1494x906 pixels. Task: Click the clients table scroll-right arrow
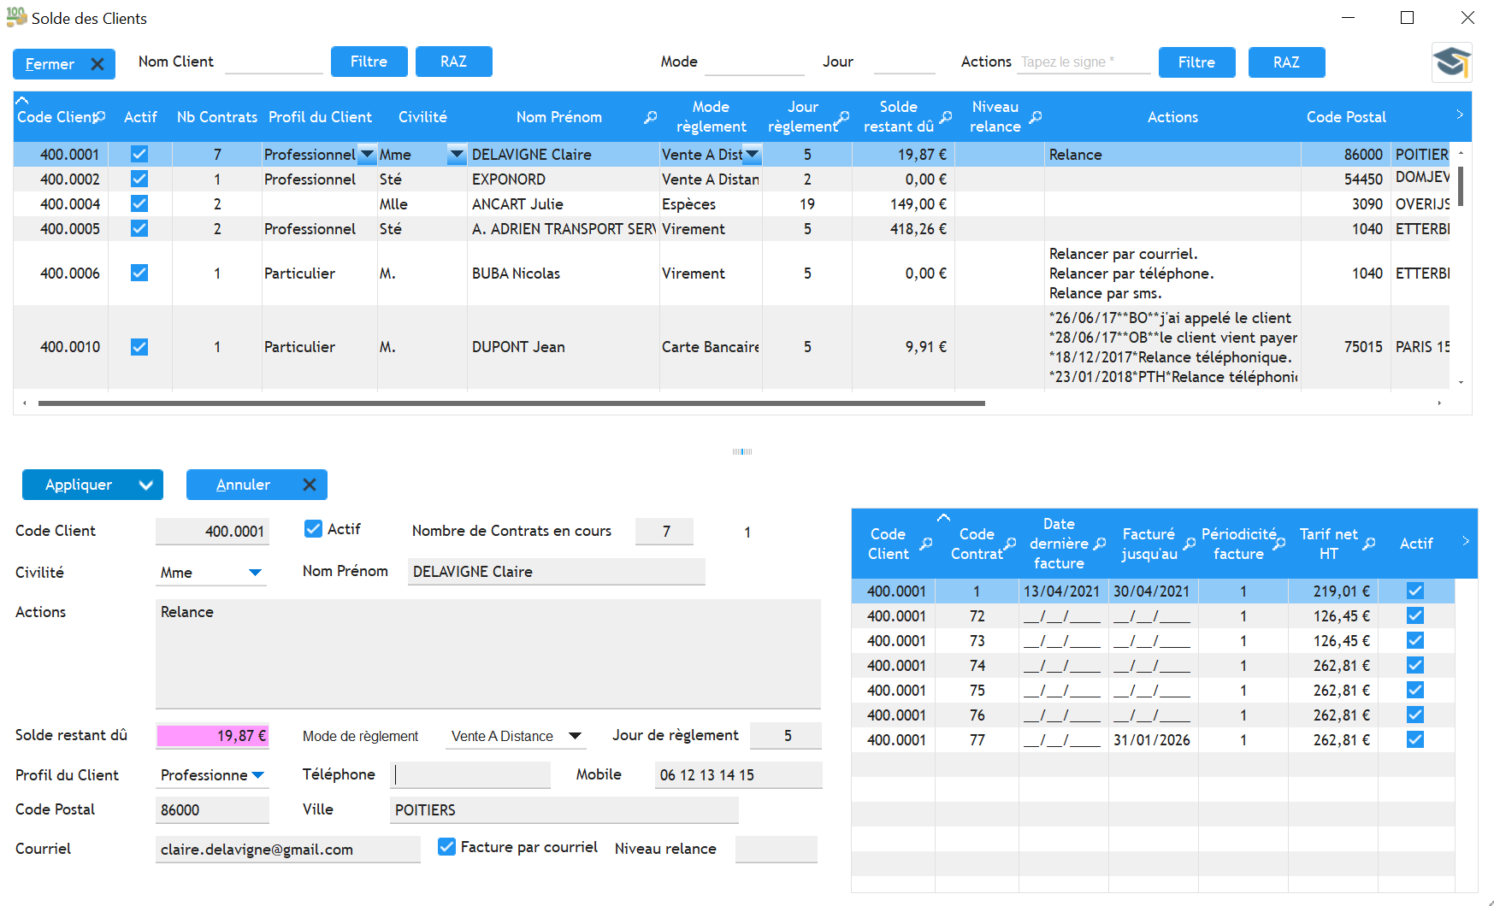1439,403
